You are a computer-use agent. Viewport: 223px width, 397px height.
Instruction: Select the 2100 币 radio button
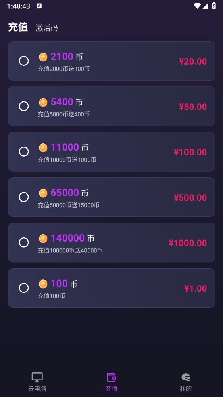click(x=24, y=61)
